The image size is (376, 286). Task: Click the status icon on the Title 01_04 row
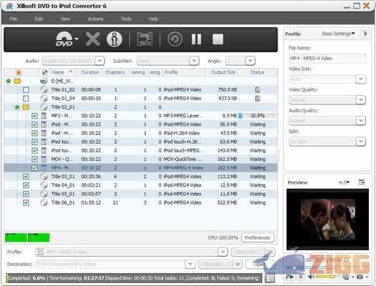coord(257,99)
